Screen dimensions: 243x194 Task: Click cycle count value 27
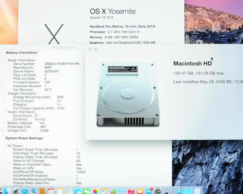[x=36, y=116]
